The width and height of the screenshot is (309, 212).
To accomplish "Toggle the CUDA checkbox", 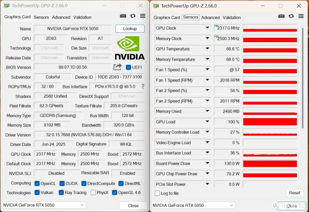I will point(62,183).
